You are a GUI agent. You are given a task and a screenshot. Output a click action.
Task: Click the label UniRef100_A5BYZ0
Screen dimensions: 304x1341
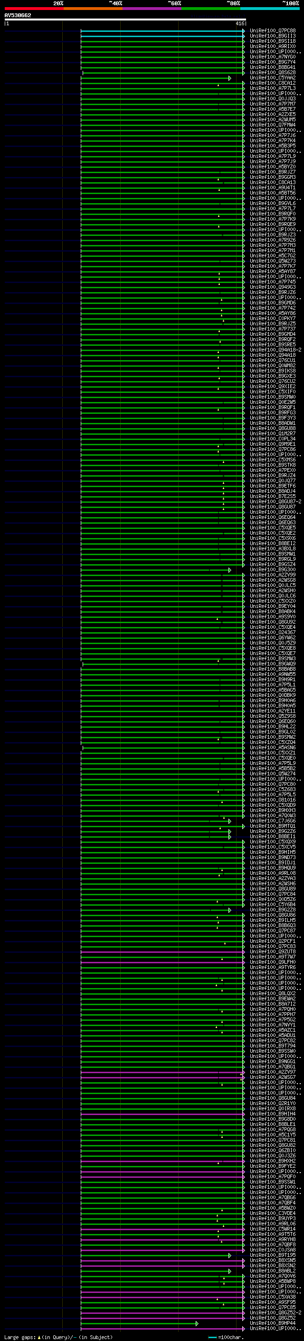tap(273, 166)
